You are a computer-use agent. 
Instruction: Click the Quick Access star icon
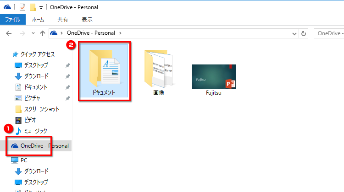point(15,54)
